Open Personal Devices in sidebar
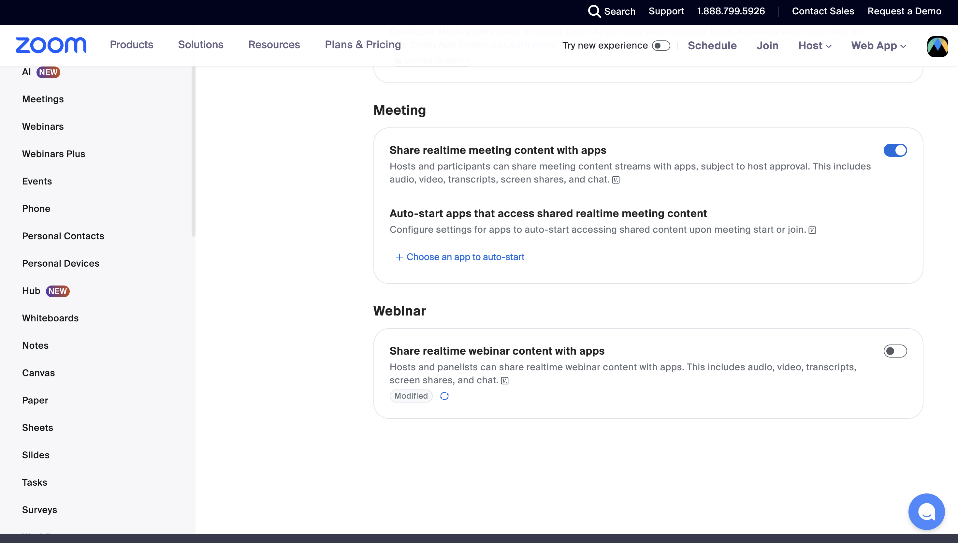This screenshot has height=543, width=958. (61, 263)
